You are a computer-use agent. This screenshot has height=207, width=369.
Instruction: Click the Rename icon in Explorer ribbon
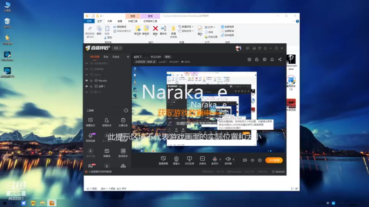click(x=163, y=30)
